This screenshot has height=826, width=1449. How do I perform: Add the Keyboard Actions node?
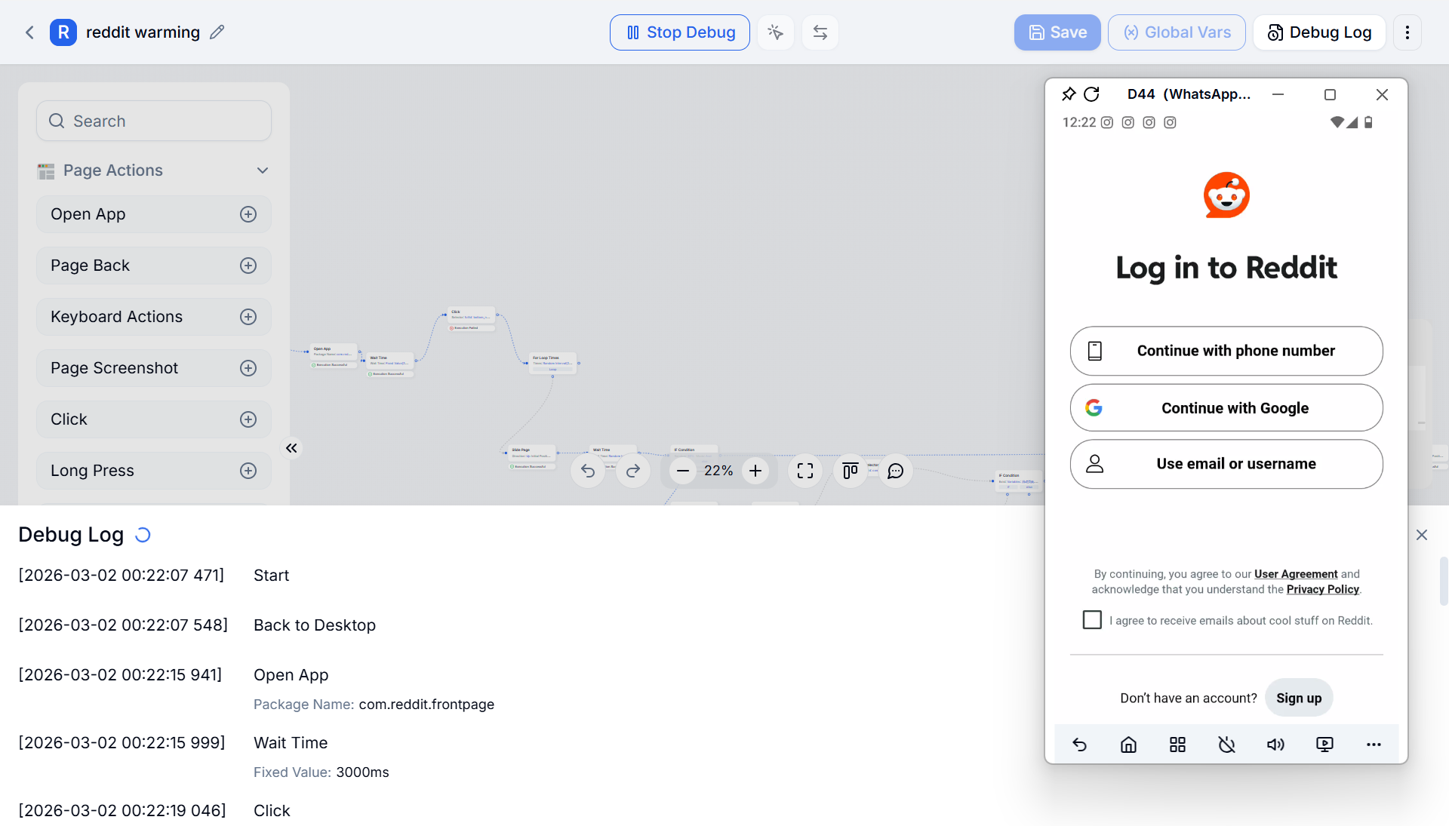248,317
